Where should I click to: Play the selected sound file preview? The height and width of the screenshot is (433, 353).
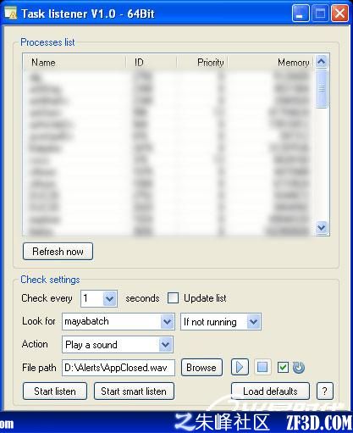click(x=240, y=367)
